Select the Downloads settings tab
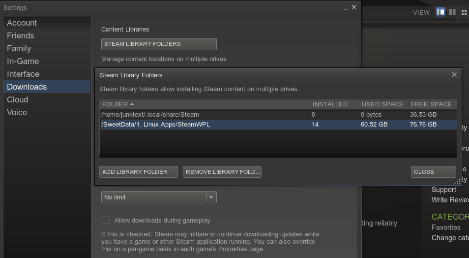The width and height of the screenshot is (469, 258). [x=47, y=87]
